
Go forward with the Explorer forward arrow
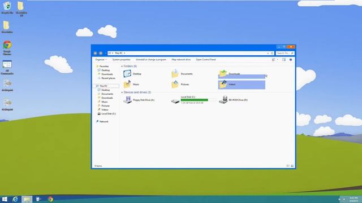point(101,53)
